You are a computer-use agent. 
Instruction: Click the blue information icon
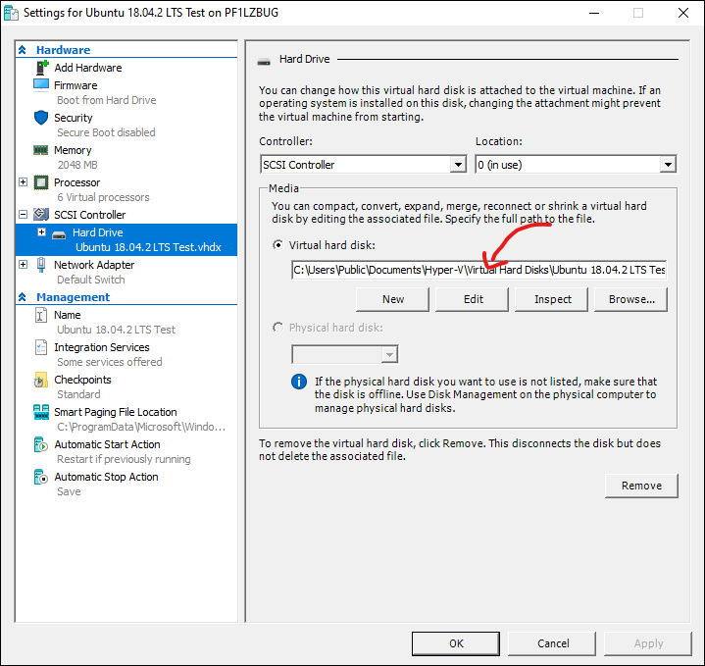(299, 382)
